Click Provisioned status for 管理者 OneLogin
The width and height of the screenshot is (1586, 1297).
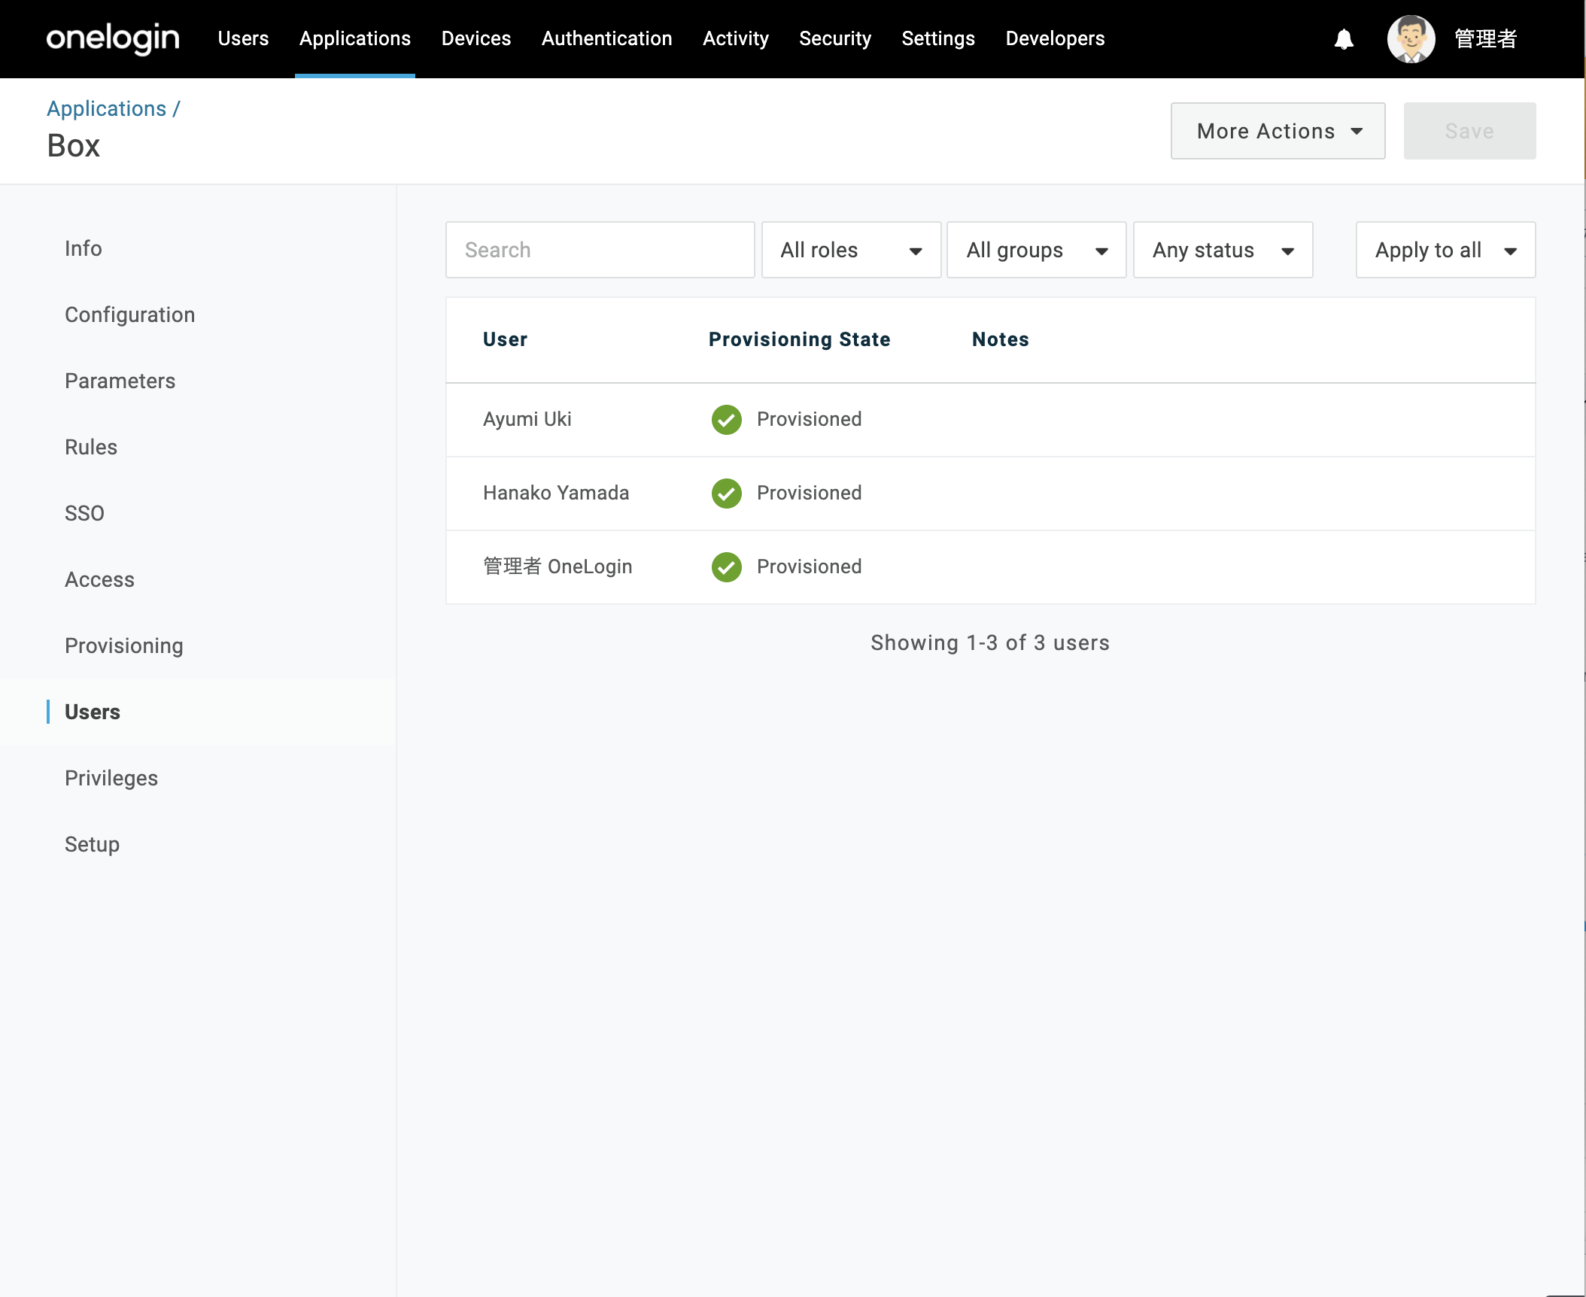click(x=810, y=566)
